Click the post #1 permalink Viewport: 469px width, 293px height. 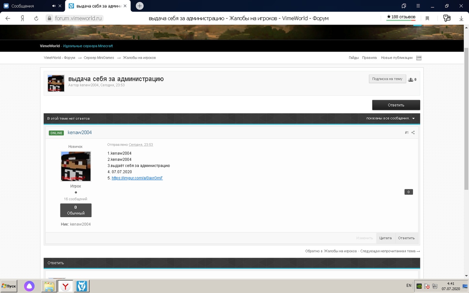pyautogui.click(x=407, y=133)
